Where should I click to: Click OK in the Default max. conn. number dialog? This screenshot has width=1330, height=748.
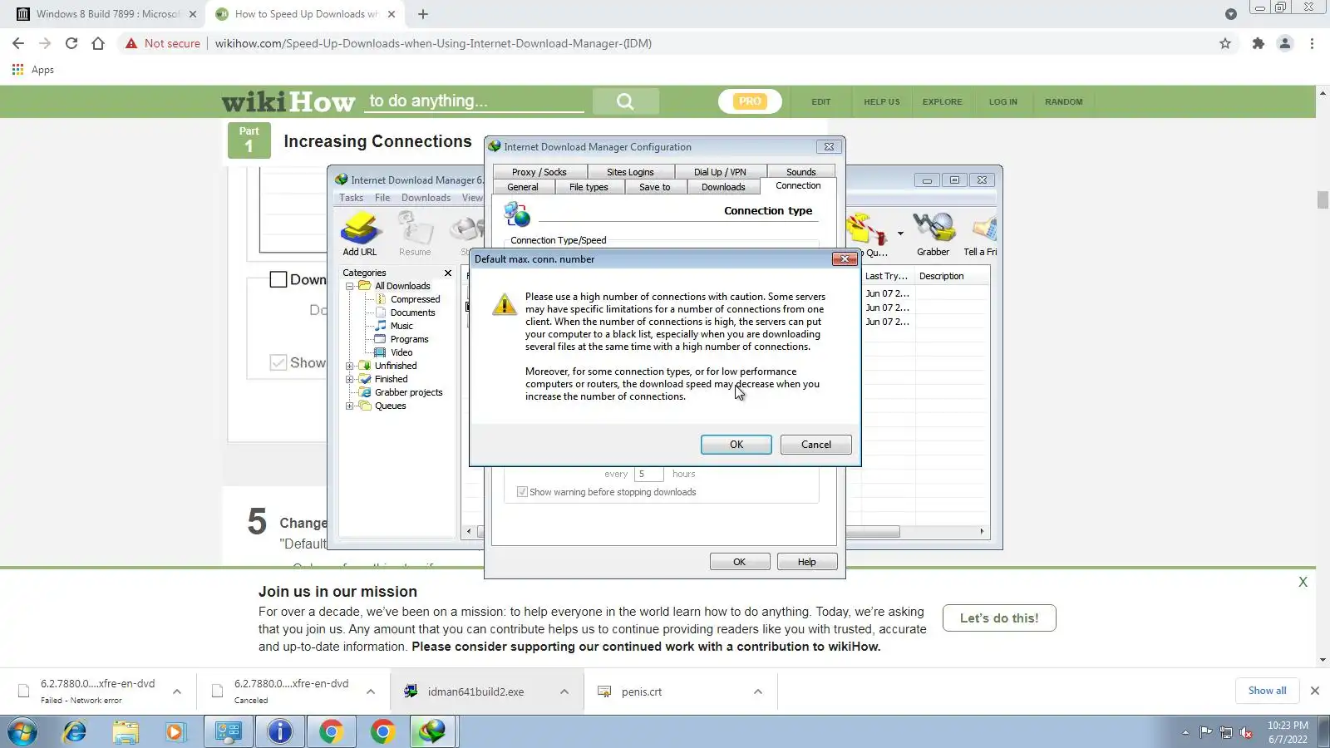pos(736,445)
